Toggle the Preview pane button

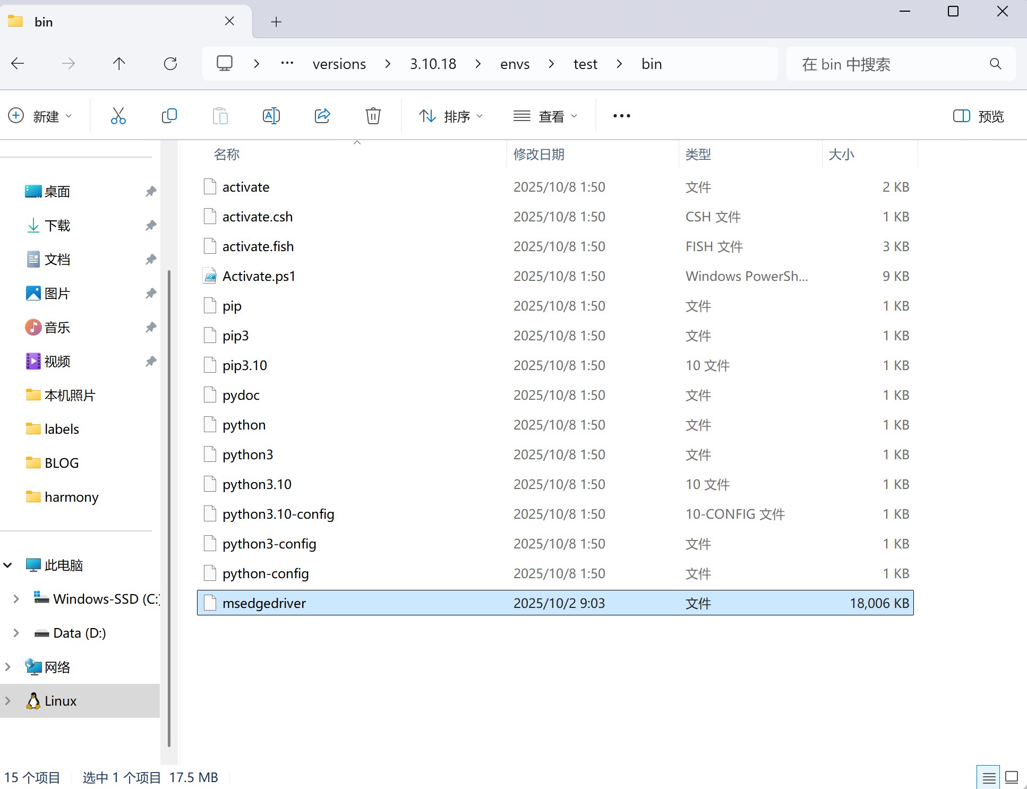point(979,116)
